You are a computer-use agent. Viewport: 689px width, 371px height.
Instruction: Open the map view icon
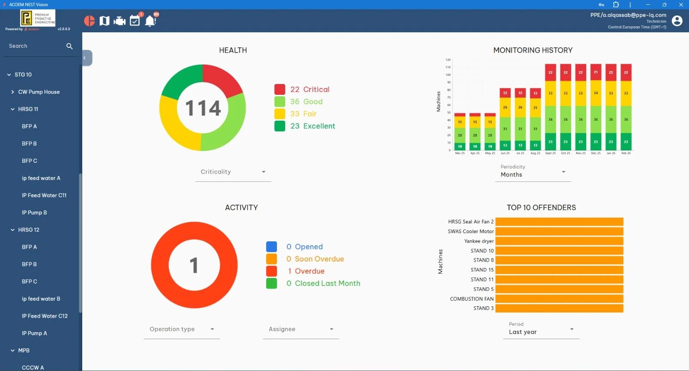105,21
